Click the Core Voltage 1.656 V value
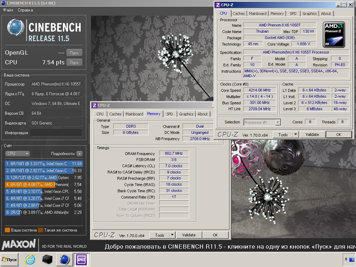 click(304, 44)
